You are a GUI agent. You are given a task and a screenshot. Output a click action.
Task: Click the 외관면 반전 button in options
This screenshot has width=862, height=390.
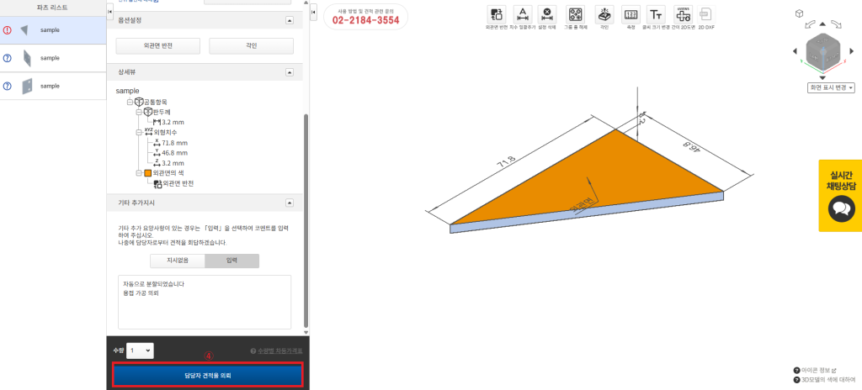pos(158,45)
